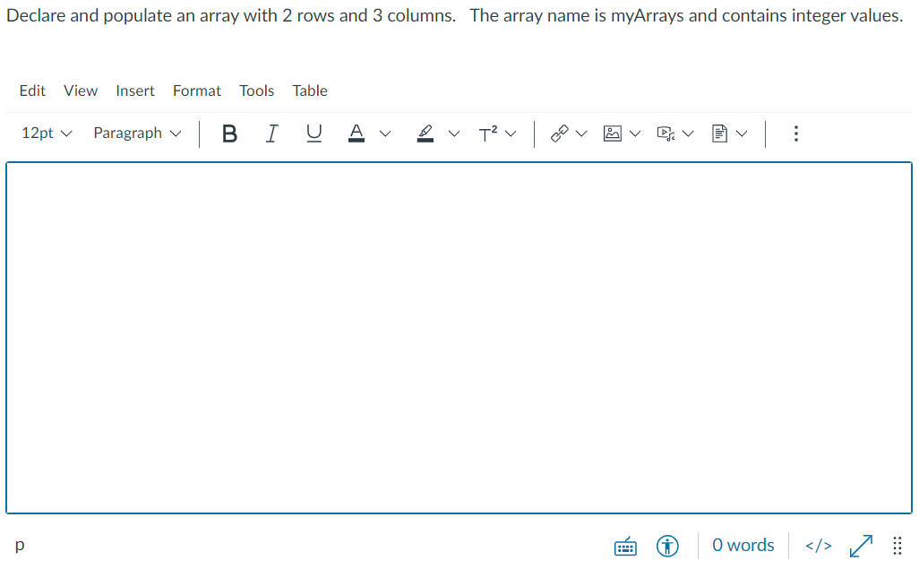919x569 pixels.
Task: Show the overflow toolbar options
Action: point(795,133)
